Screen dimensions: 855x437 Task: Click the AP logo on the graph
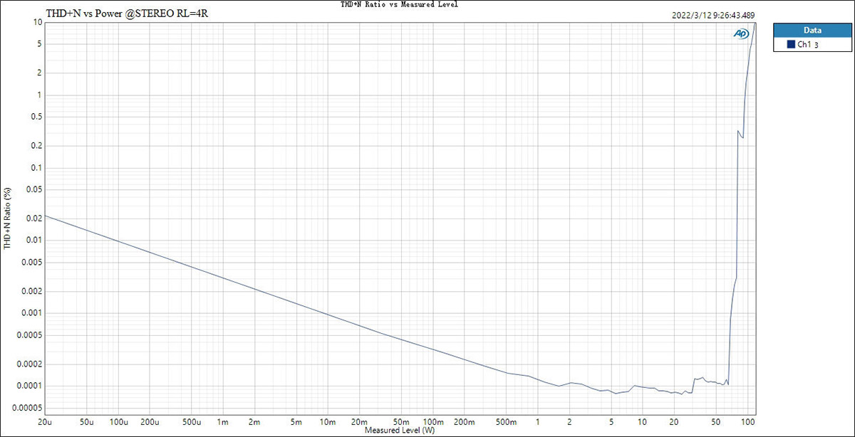741,33
